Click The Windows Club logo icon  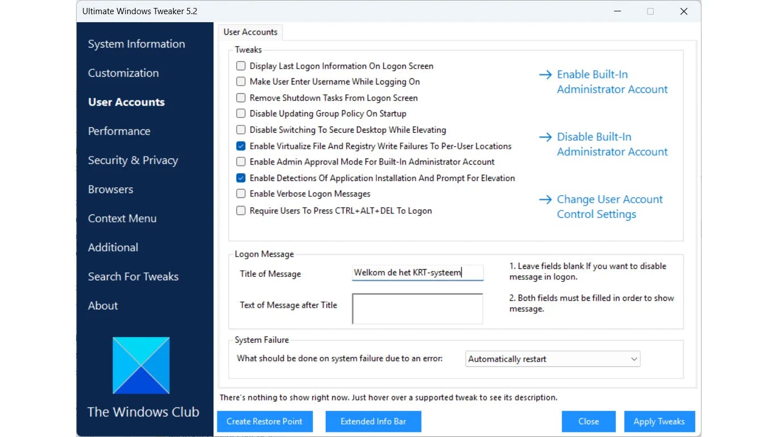(141, 365)
